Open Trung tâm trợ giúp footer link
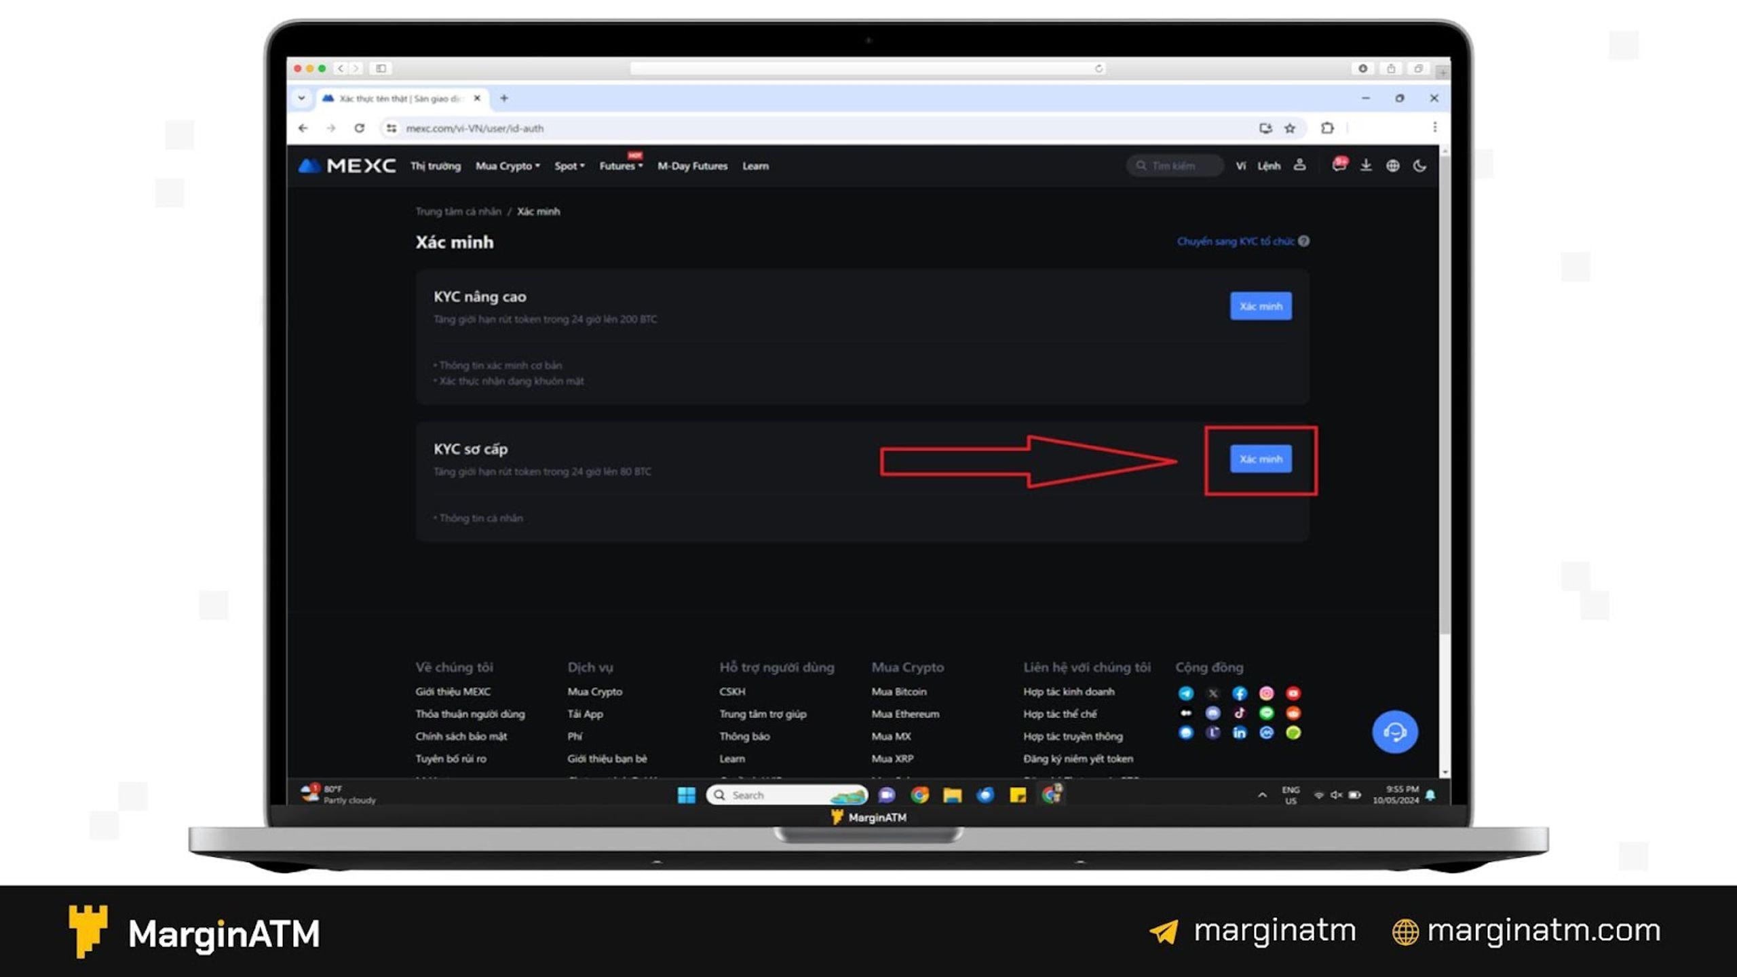The width and height of the screenshot is (1737, 977). click(763, 714)
